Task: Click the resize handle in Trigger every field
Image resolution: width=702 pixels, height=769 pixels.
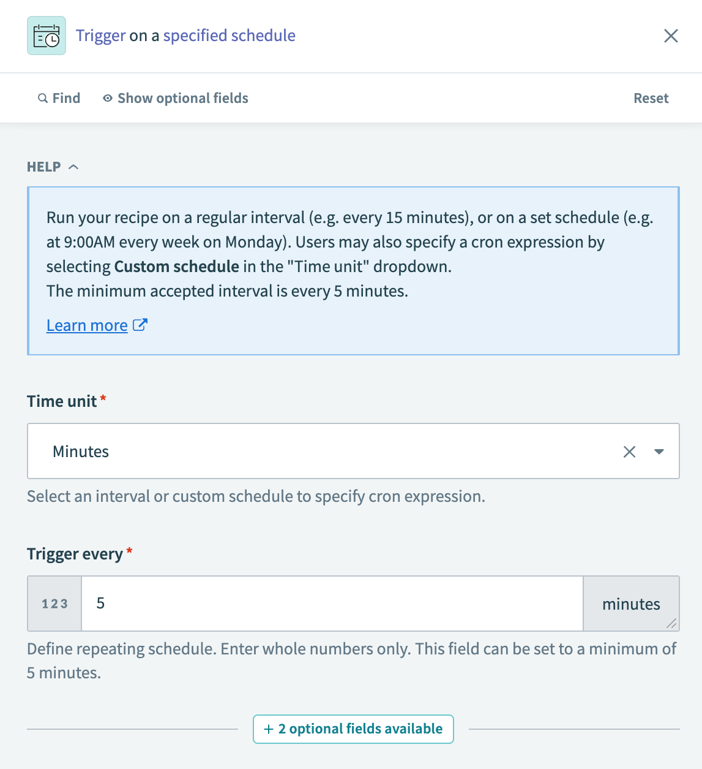Action: pos(671,624)
